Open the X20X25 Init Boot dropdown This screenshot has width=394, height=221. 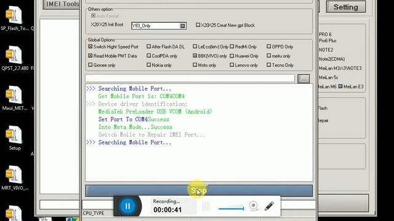coord(183,26)
